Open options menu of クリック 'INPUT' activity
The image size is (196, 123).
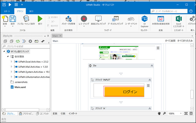[148, 85]
